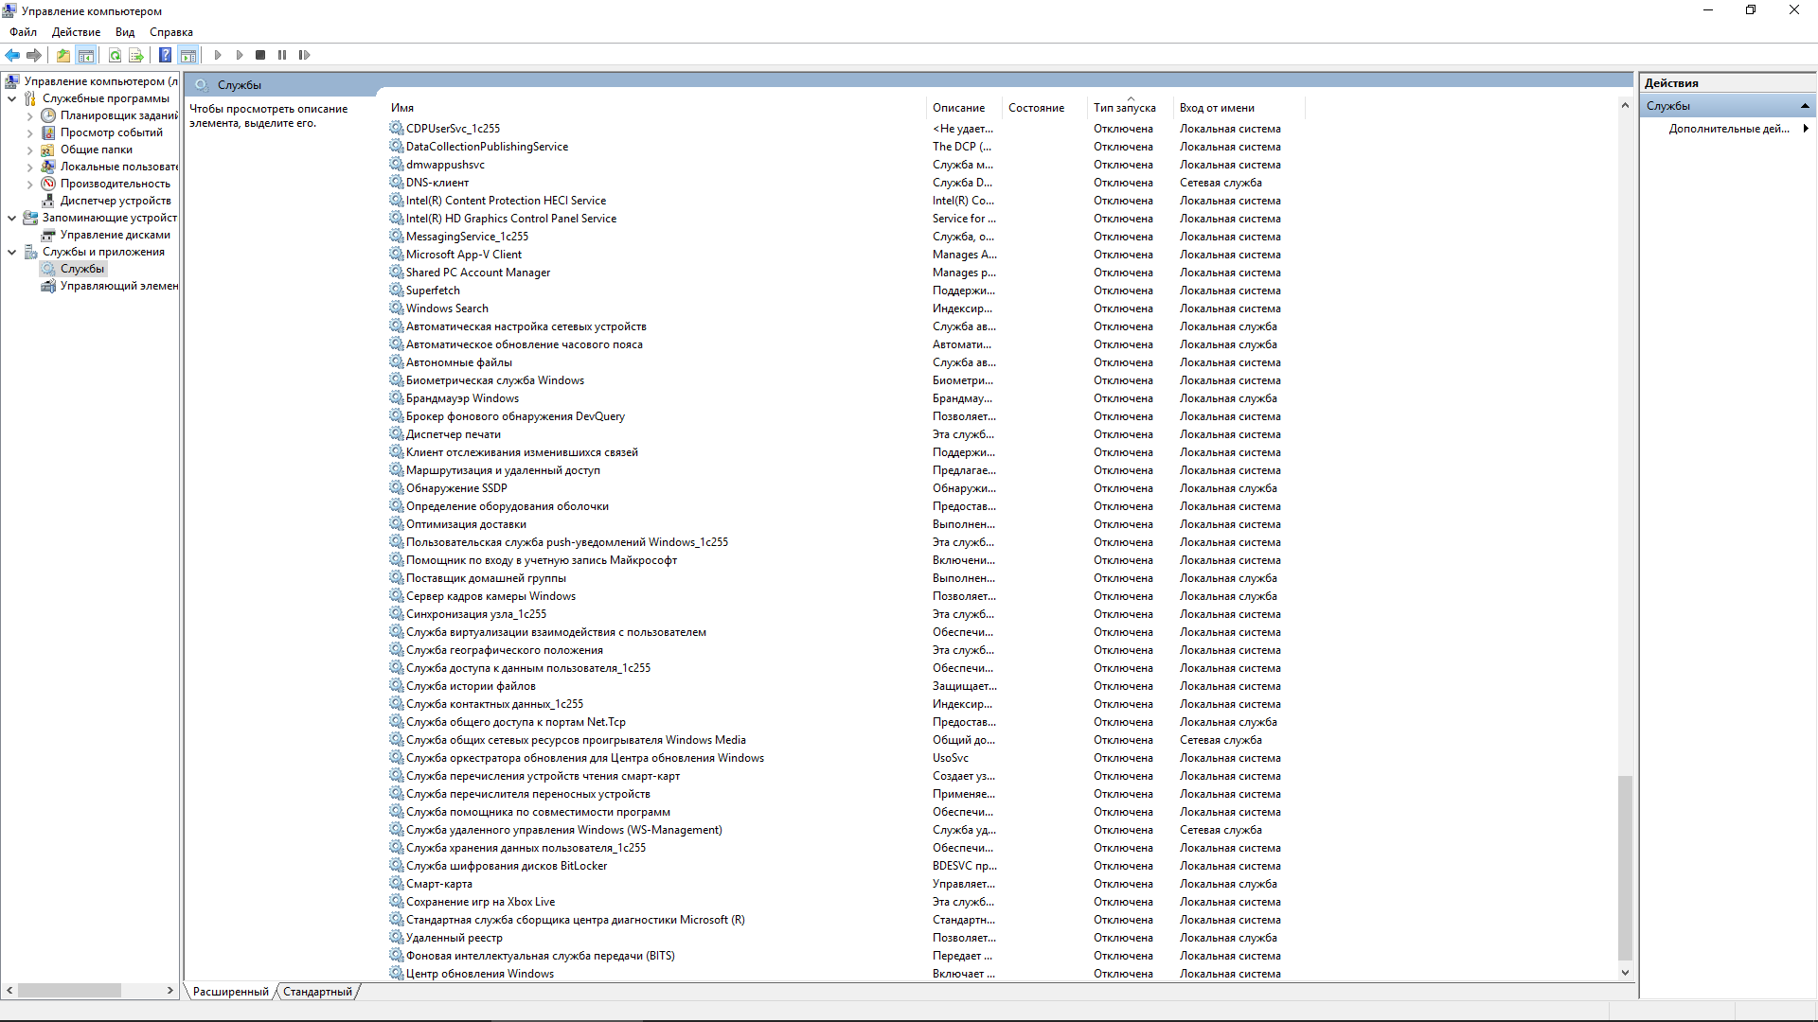Switch to the Стандартный tab
The width and height of the screenshot is (1818, 1022).
point(317,992)
